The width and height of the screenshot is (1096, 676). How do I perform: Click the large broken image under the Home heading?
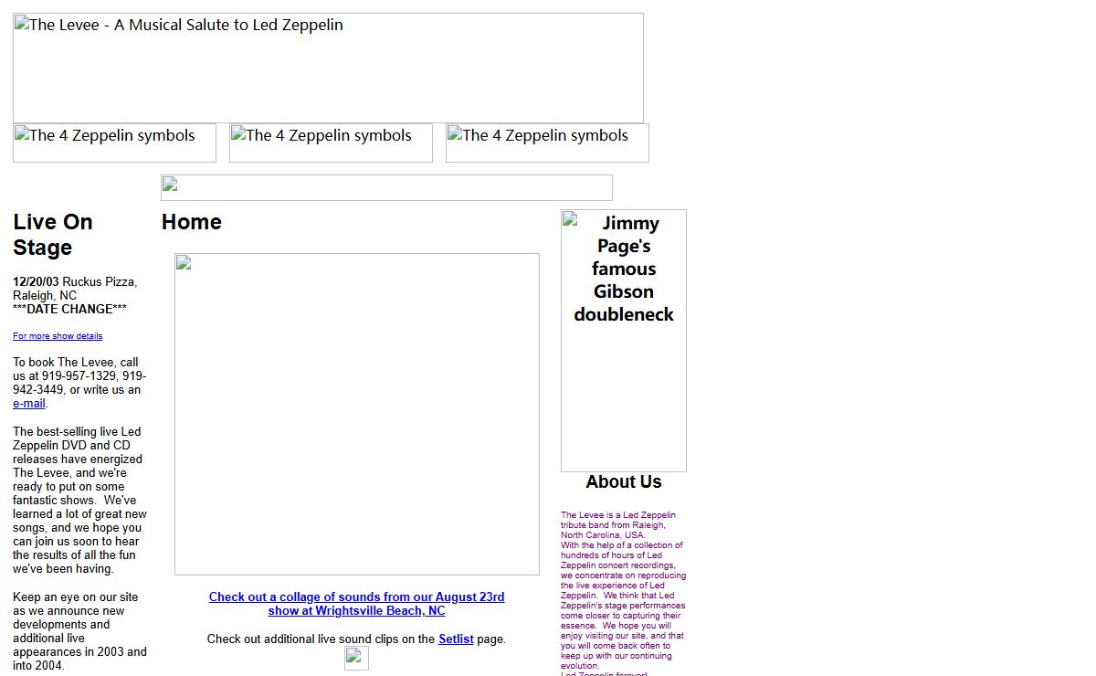tap(357, 414)
